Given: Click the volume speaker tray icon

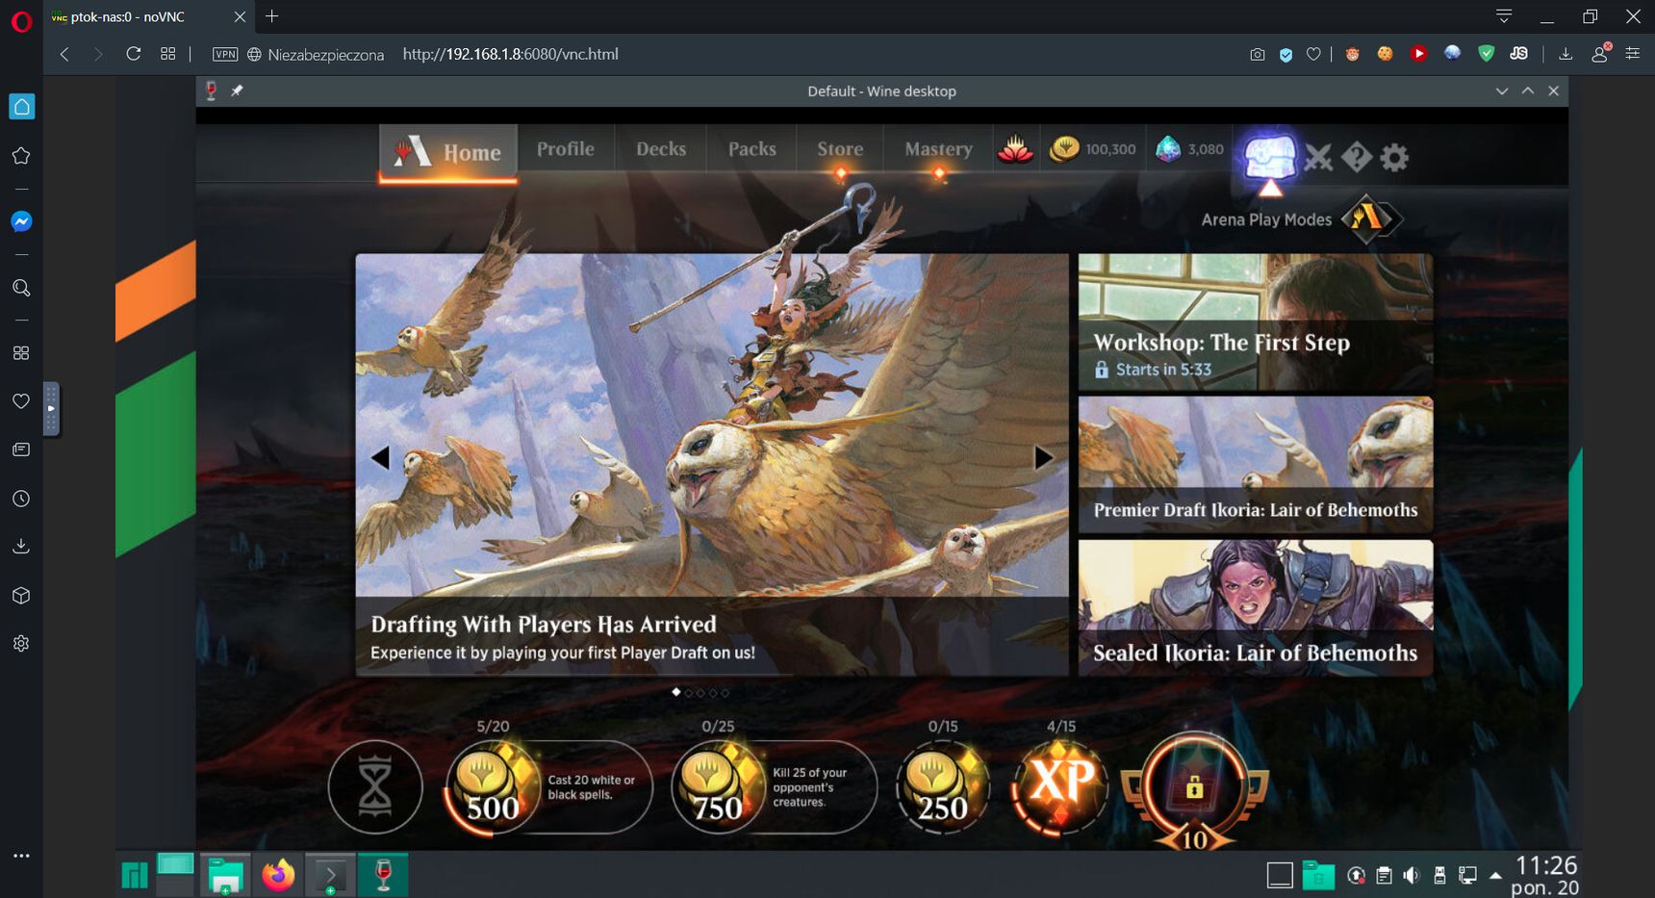Looking at the screenshot, I should (x=1411, y=875).
